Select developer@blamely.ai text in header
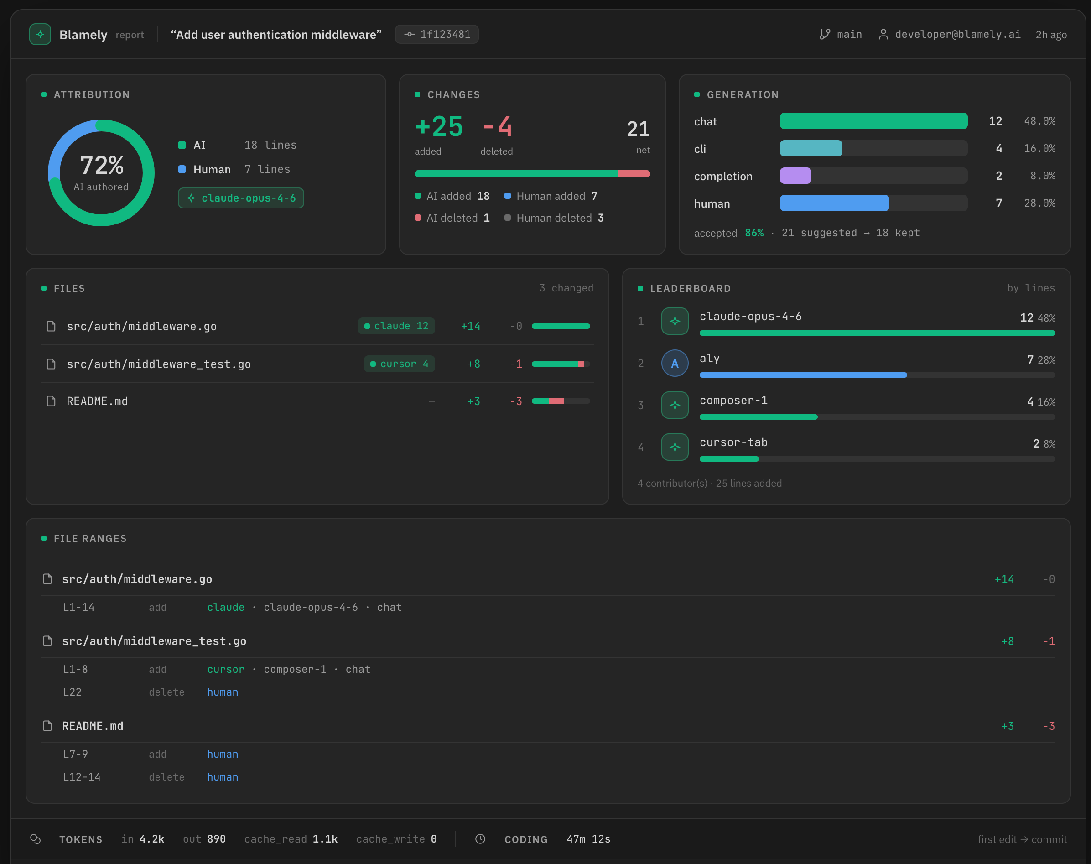The height and width of the screenshot is (864, 1091). (x=957, y=34)
